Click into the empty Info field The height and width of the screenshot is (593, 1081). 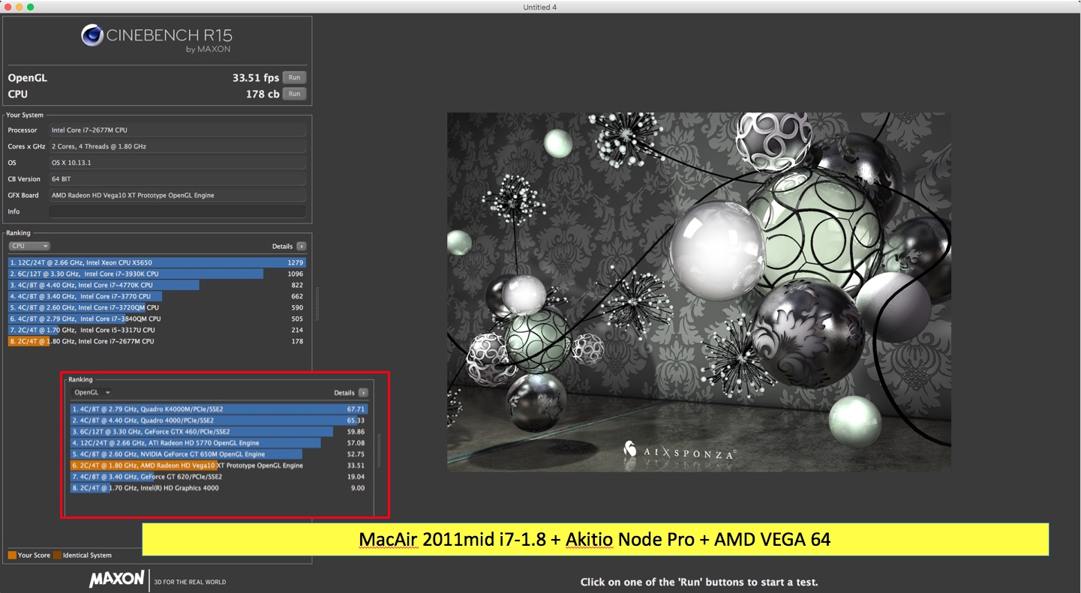pyautogui.click(x=177, y=211)
